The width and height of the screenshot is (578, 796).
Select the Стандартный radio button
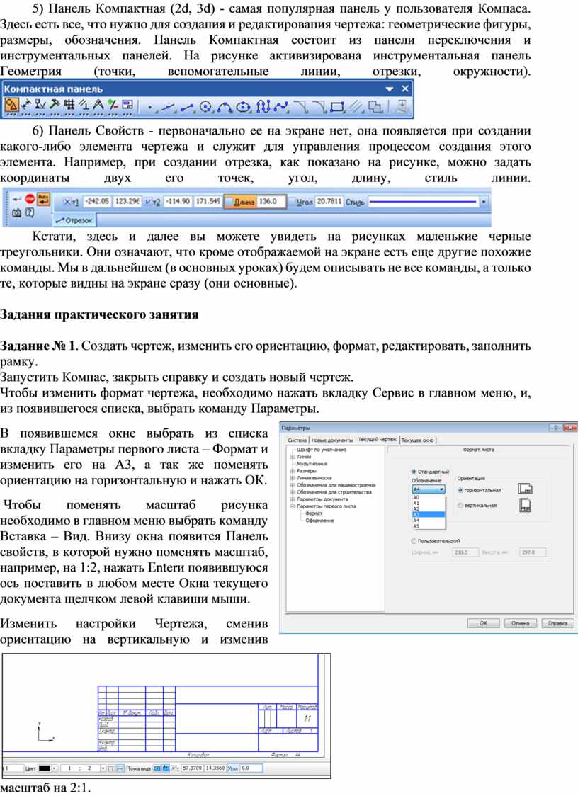[x=414, y=472]
